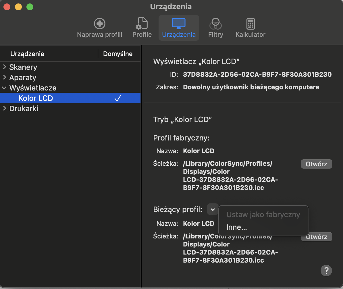
Task: Open the Filtry toolbar icon
Action: [215, 24]
